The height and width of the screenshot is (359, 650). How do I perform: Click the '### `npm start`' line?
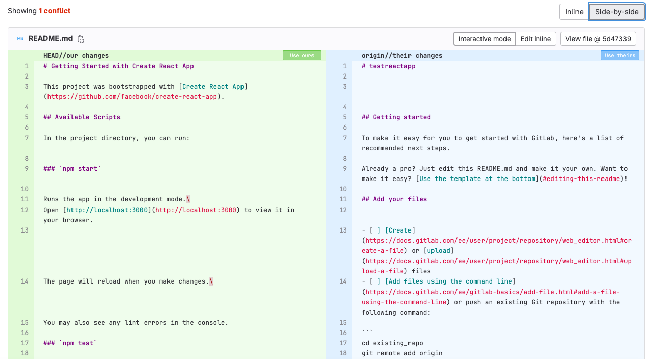coord(72,168)
